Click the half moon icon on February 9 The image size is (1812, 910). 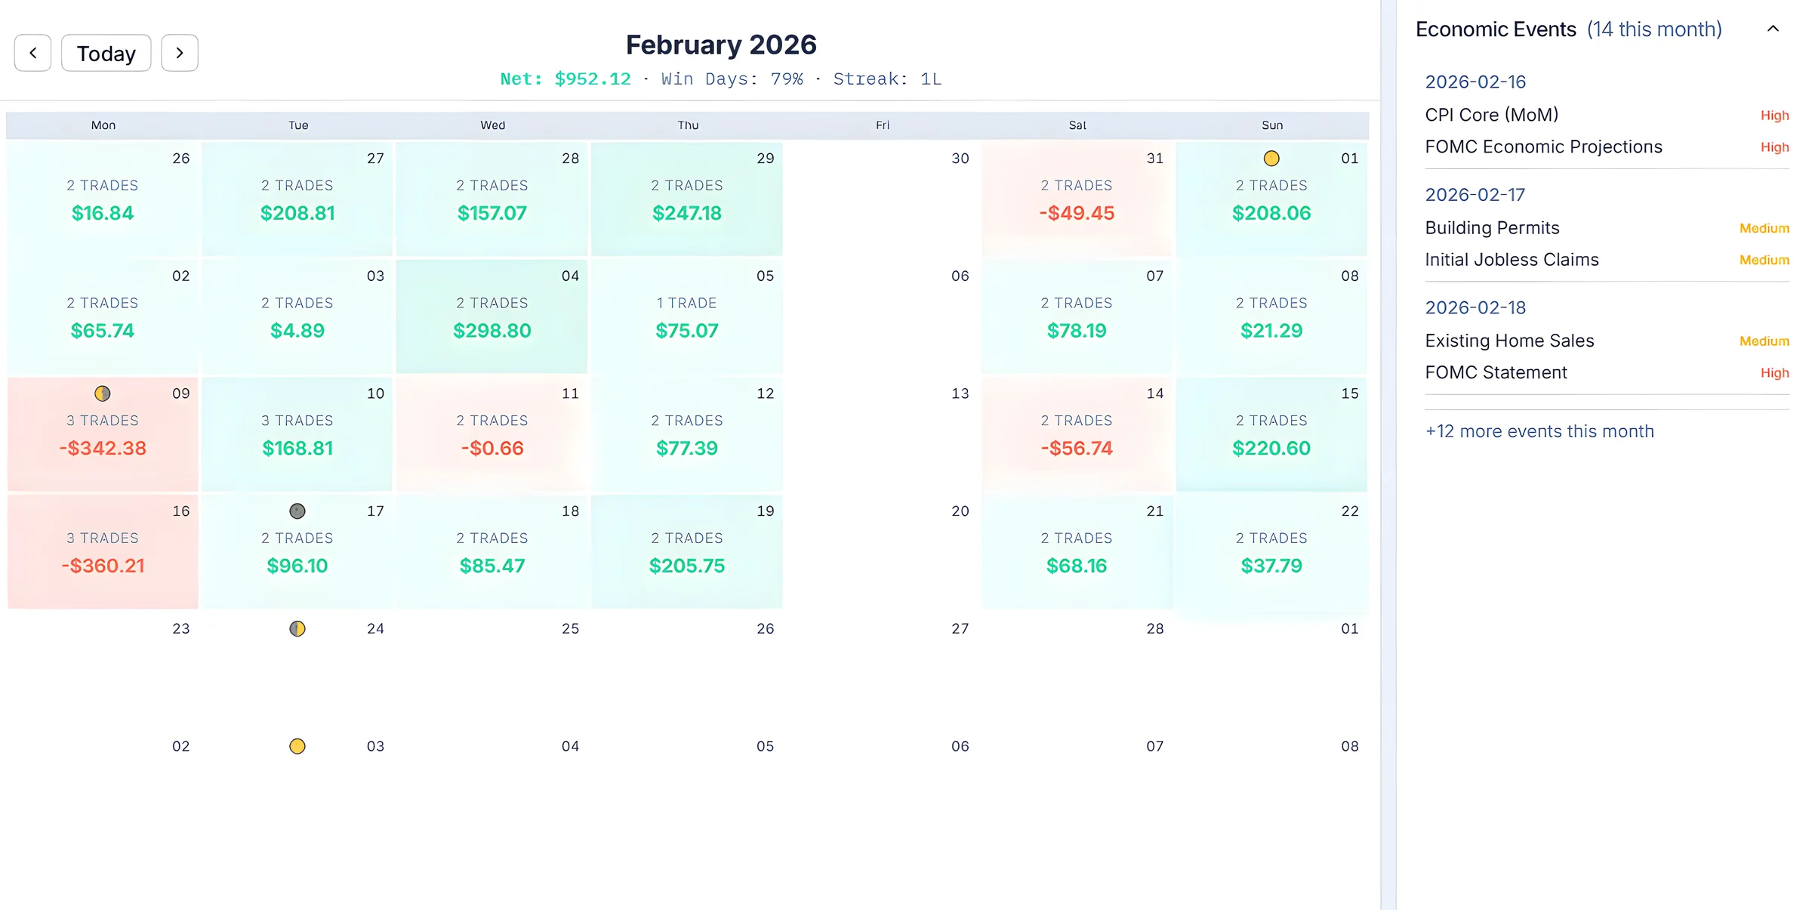[x=103, y=393]
